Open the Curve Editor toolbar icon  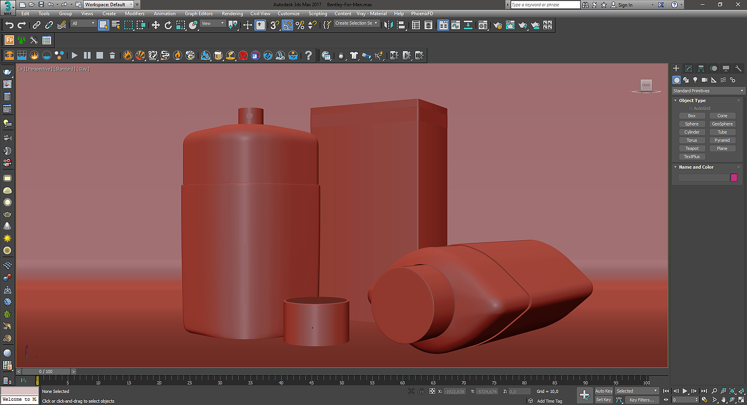[456, 25]
